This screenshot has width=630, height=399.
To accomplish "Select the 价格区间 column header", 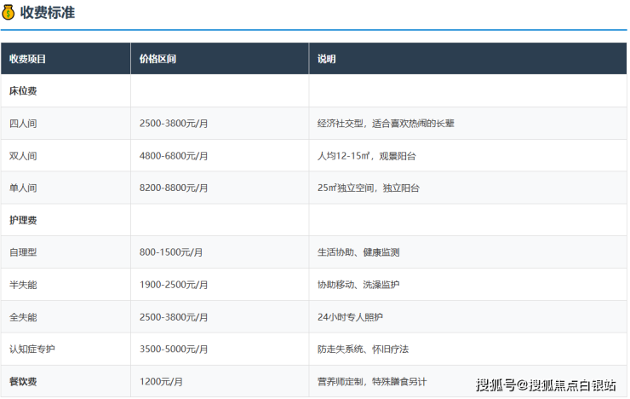I will pos(157,59).
